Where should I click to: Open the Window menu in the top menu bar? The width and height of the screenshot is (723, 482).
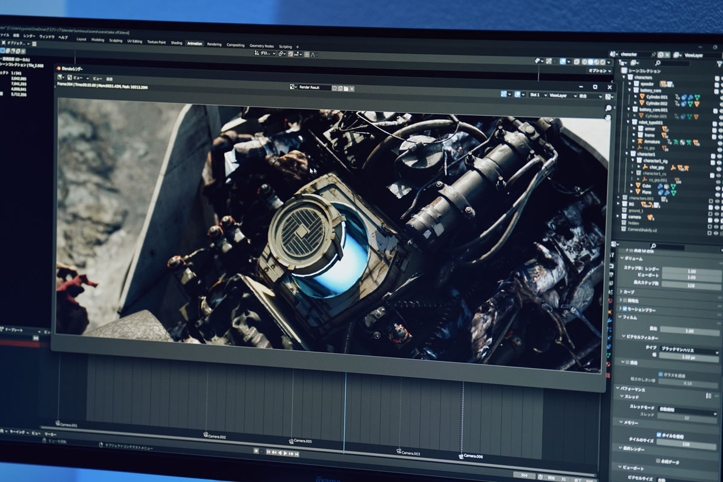tap(46, 36)
